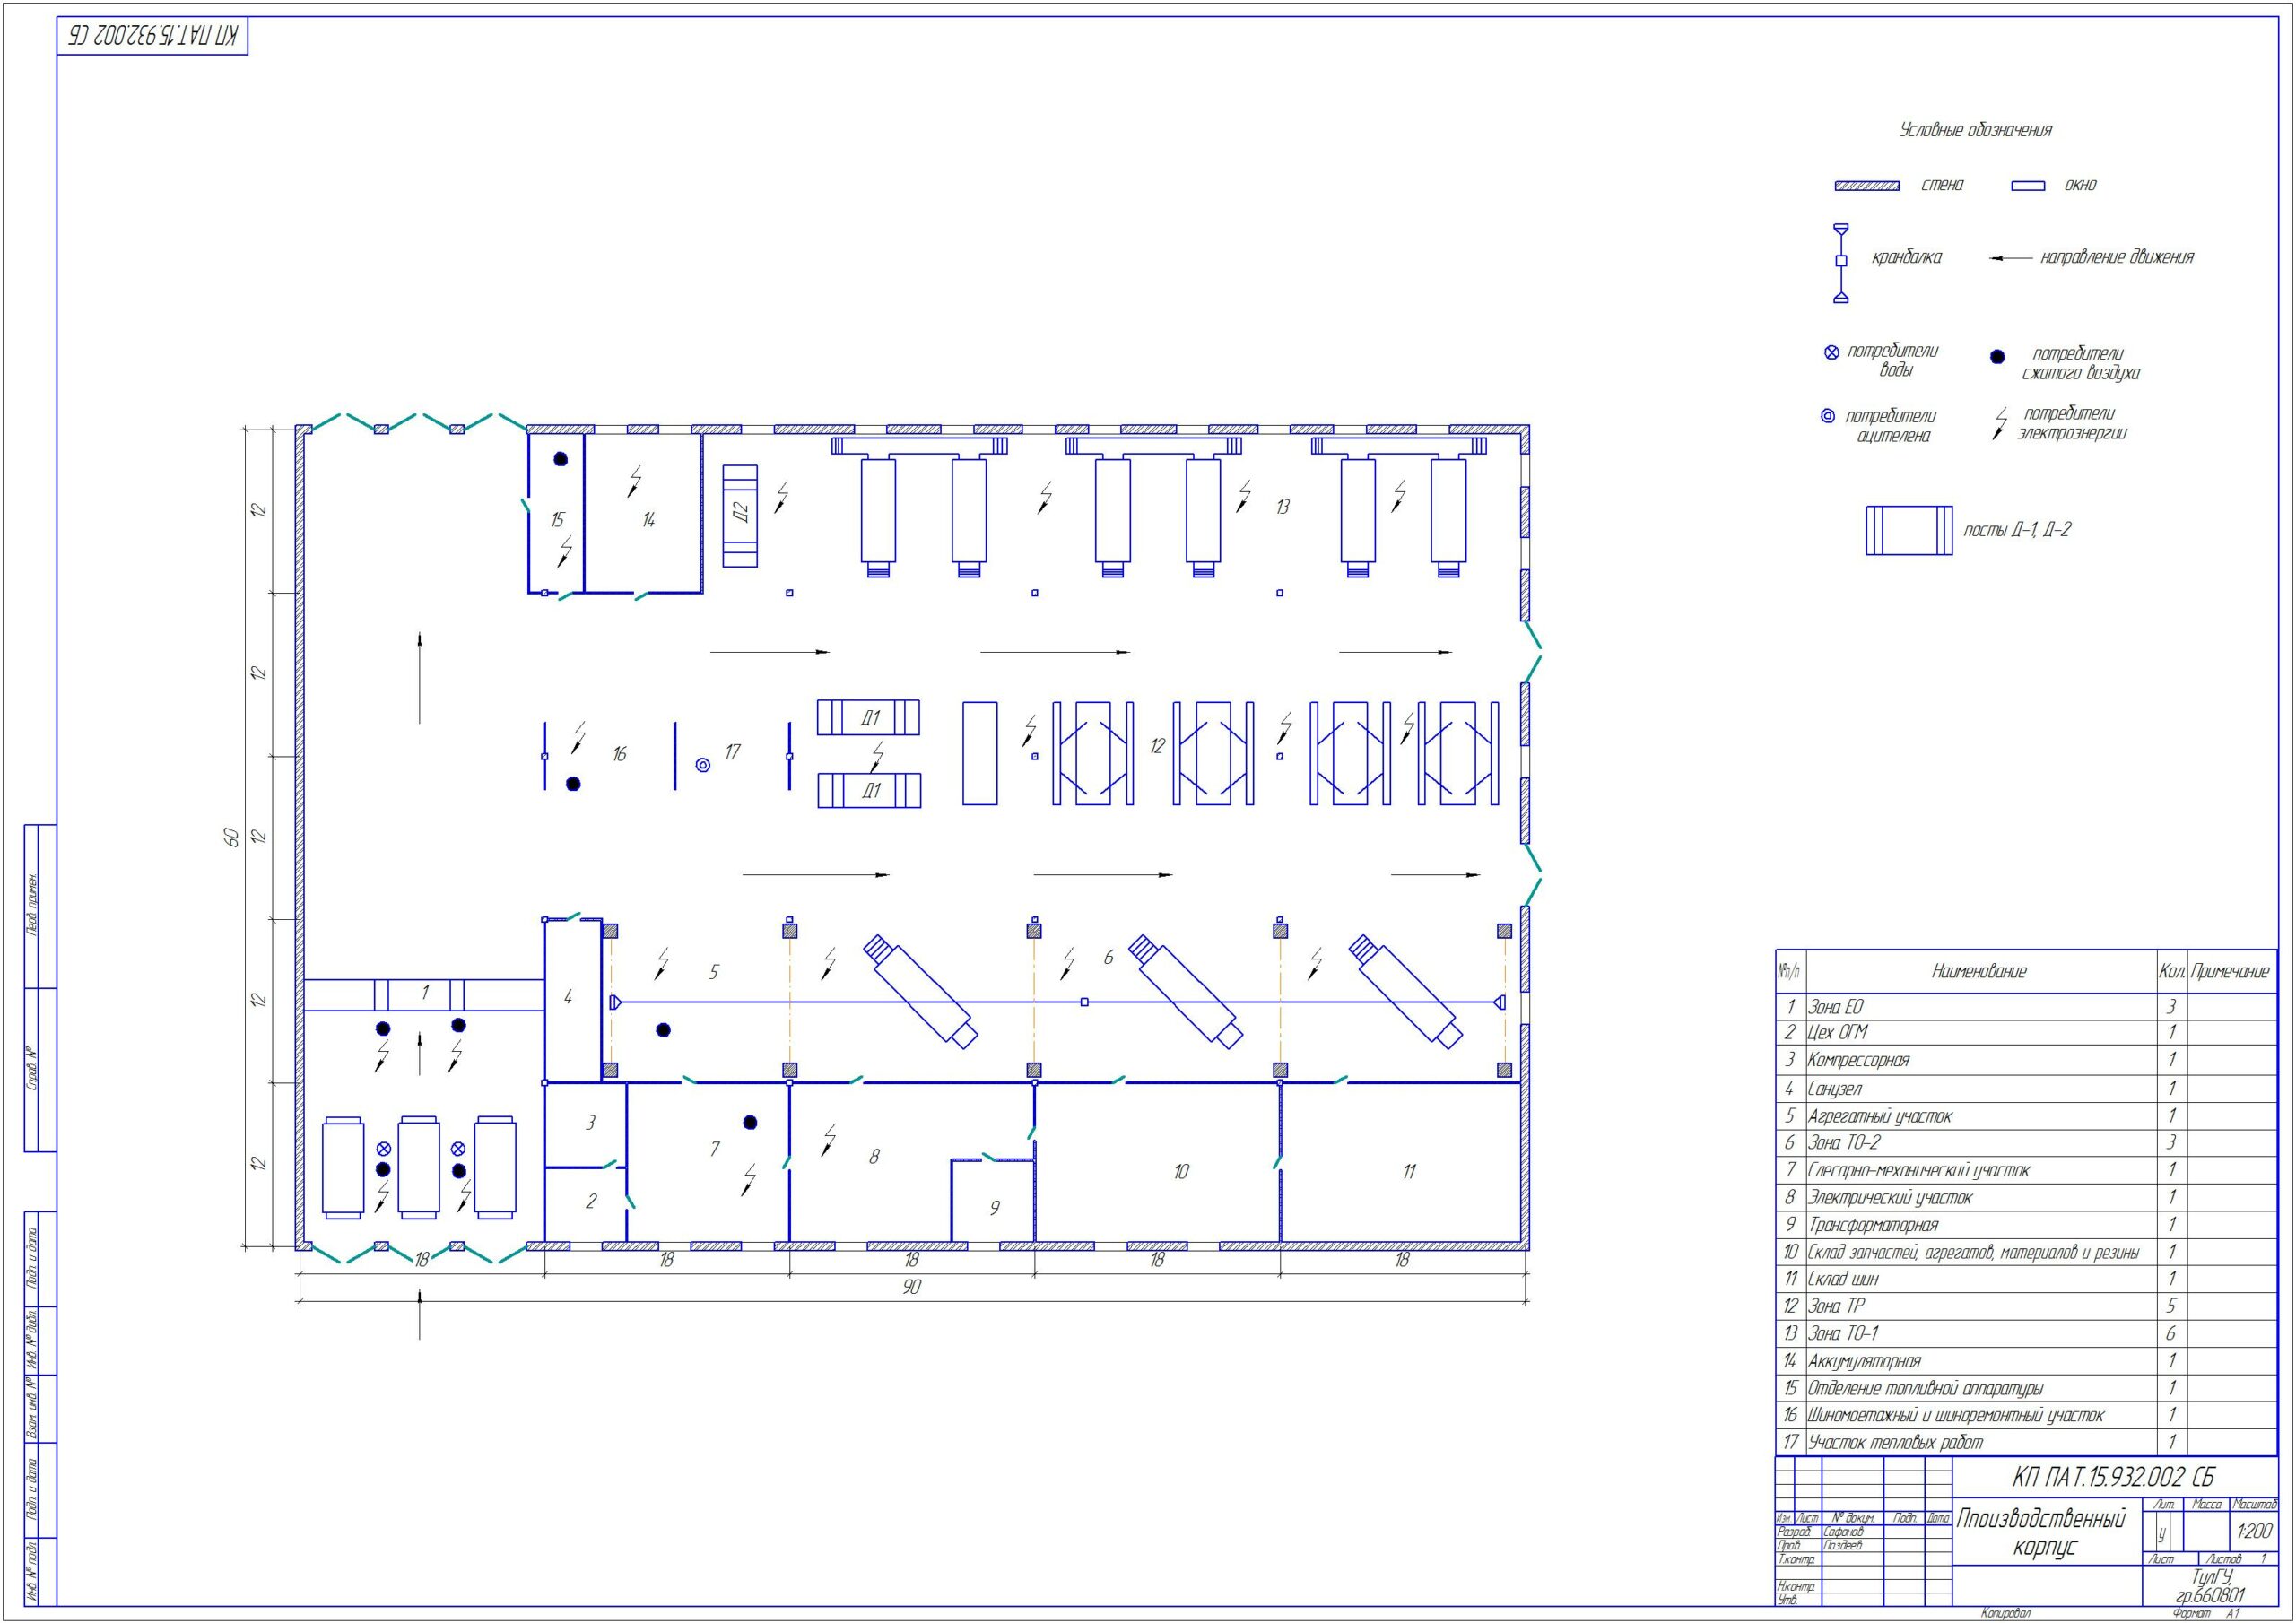Click the developer name 'Сафонов'
Image resolution: width=2296 pixels, height=1623 pixels.
[1844, 1532]
